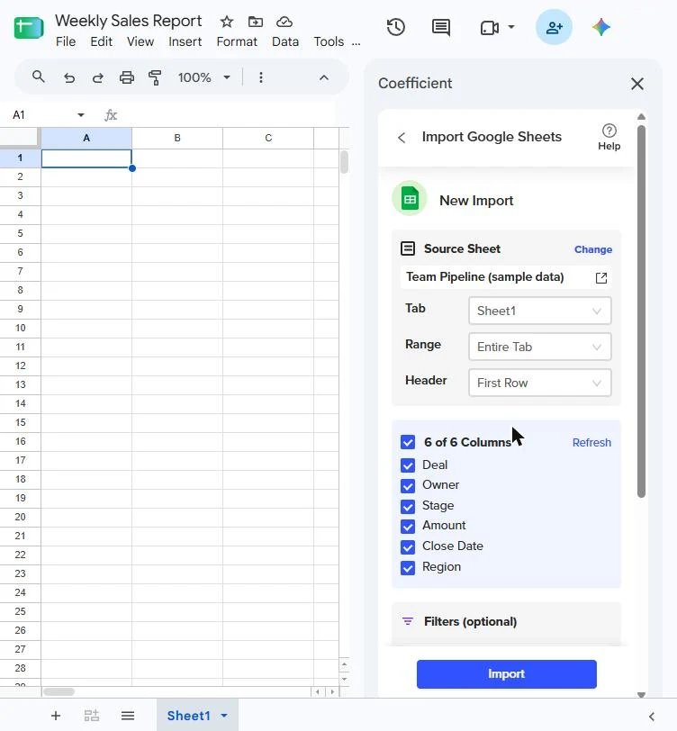This screenshot has height=731, width=677.
Task: Redo the last action
Action: [x=98, y=77]
